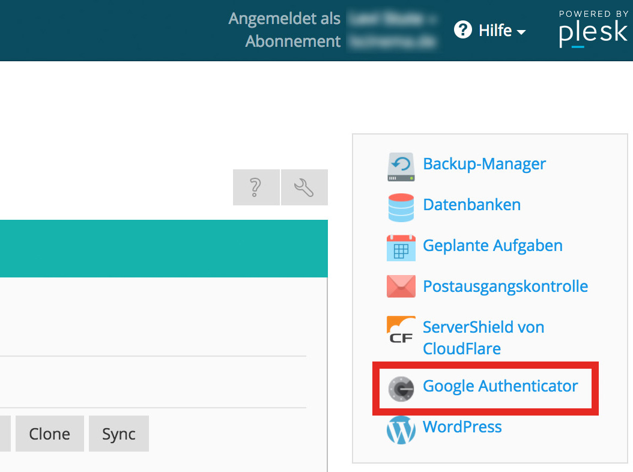Click the Backup-Manager drive icon

tap(401, 167)
